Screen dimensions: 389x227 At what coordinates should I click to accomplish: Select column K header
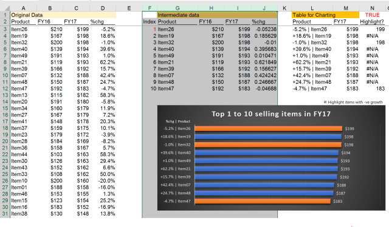tap(284, 8)
